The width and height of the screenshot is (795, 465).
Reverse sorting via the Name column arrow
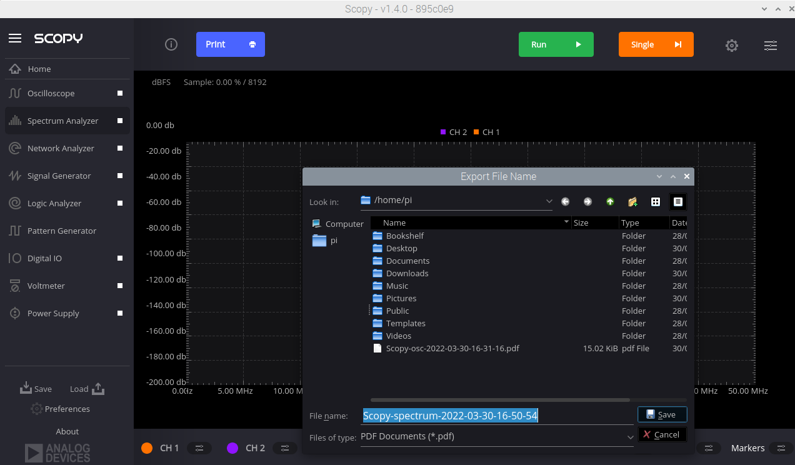(566, 222)
